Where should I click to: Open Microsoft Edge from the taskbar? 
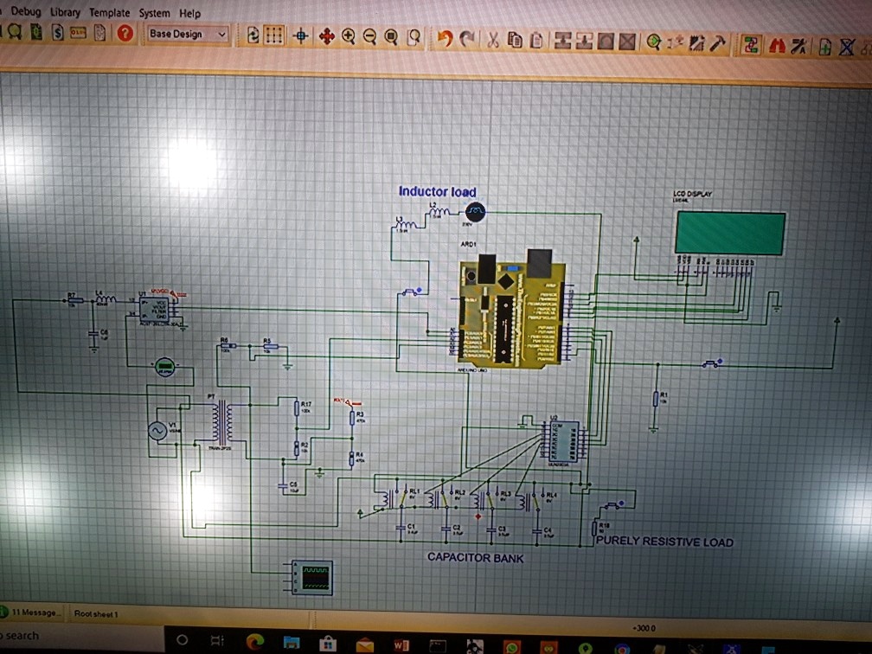254,642
